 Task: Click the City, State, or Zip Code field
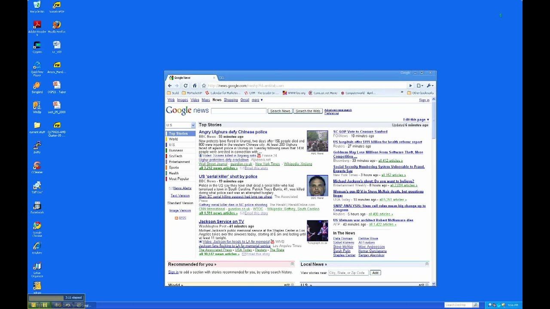[x=348, y=273]
